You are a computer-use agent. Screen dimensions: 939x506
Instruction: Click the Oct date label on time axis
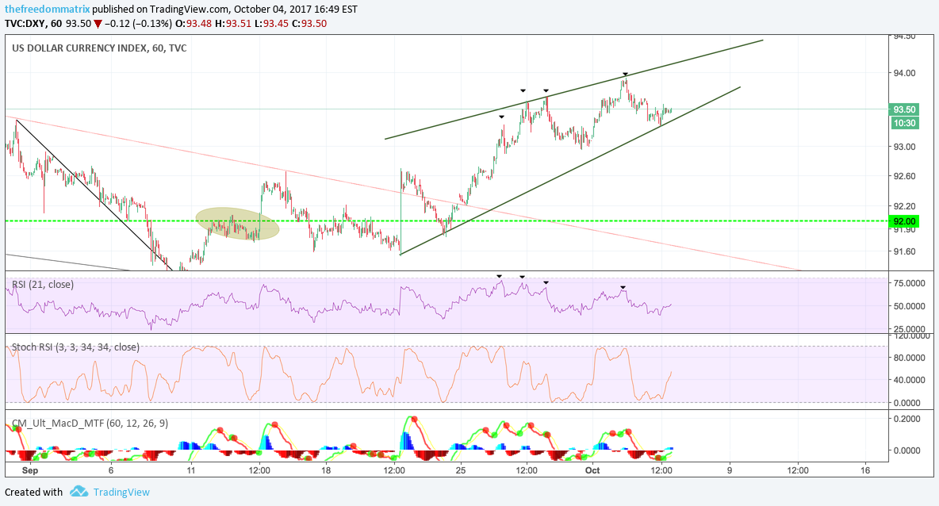click(x=592, y=470)
